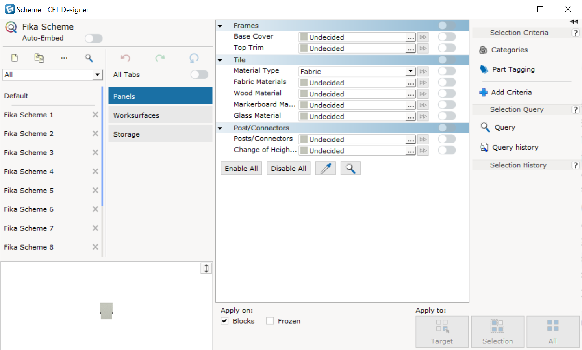Screen dimensions: 582x350
Task: Toggle the Top Trim switch
Action: pos(447,48)
